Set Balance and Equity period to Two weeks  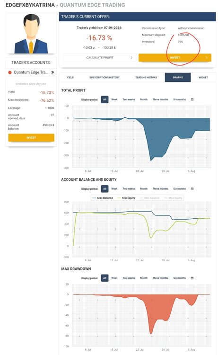pos(129,189)
